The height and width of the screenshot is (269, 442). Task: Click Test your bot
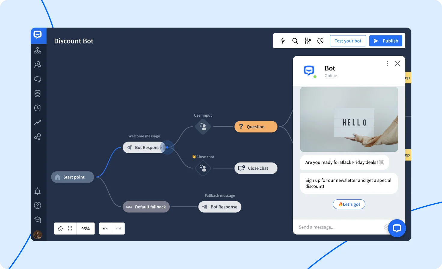pyautogui.click(x=348, y=41)
